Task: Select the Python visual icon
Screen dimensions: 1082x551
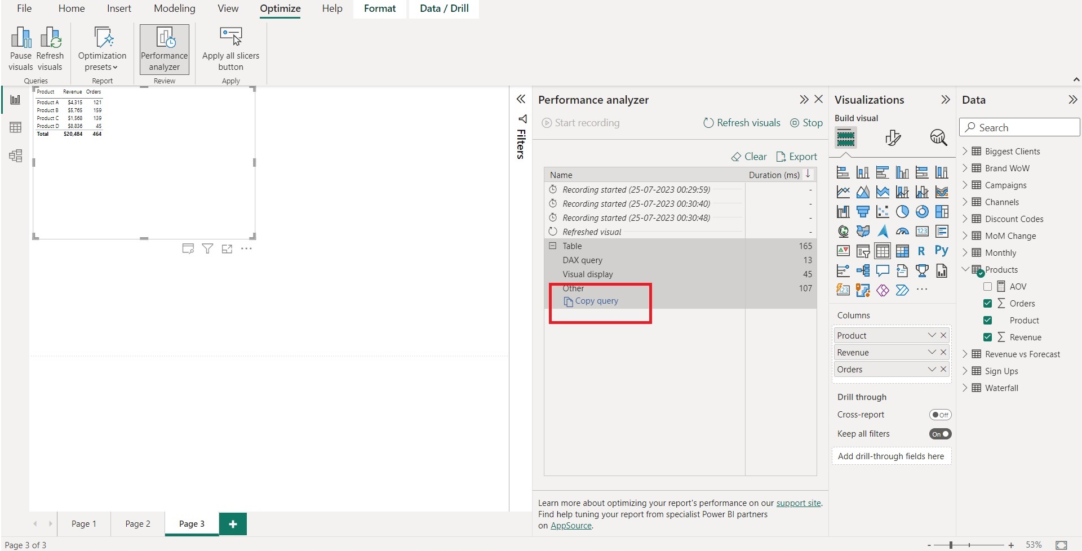Action: coord(942,251)
